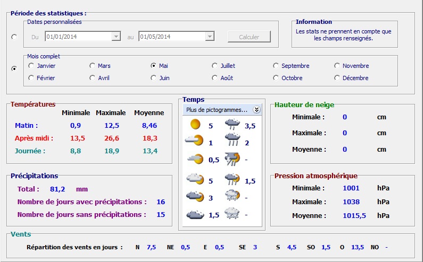Select the Dates personnalisées radio option
This screenshot has height=262, width=423.
(x=14, y=37)
